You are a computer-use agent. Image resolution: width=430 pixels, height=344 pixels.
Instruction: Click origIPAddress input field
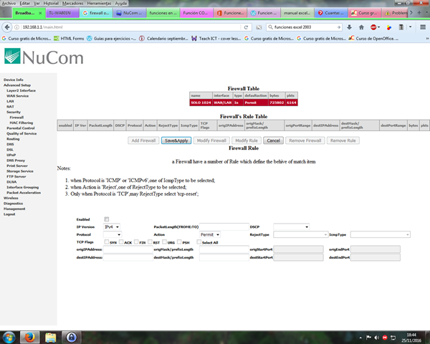pyautogui.click(x=128, y=249)
